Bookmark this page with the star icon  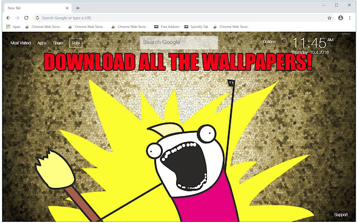point(329,18)
